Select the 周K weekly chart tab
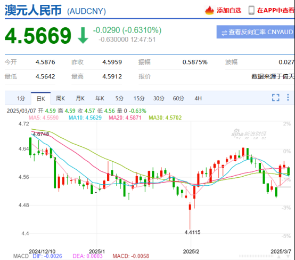295x260 pixels. point(60,98)
